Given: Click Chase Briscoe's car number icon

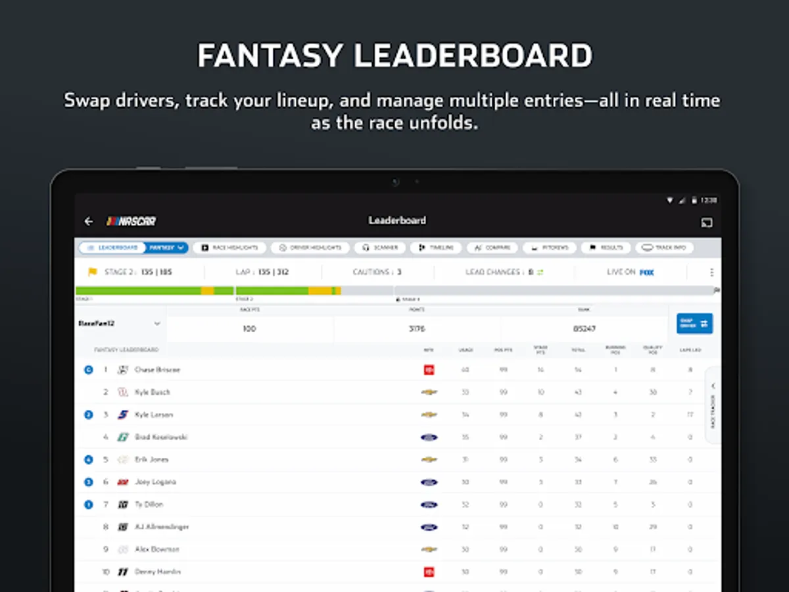Looking at the screenshot, I should click(123, 370).
